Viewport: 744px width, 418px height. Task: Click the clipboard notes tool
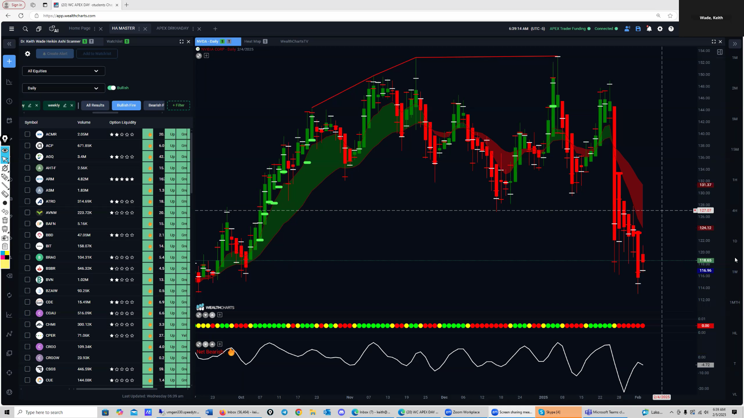click(5, 246)
